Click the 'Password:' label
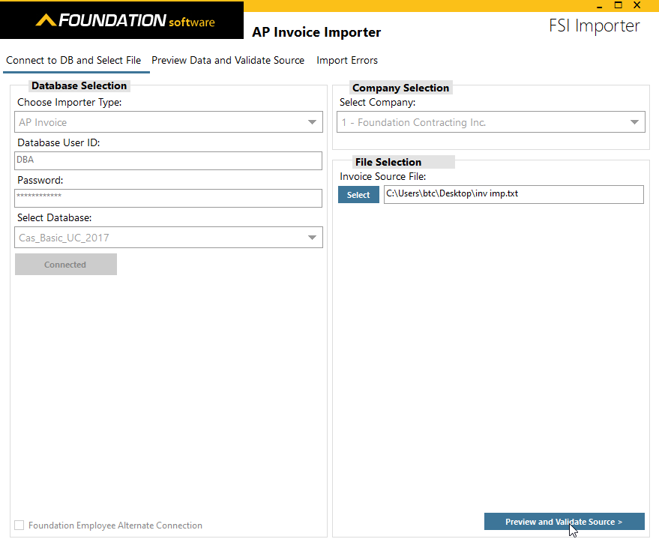The height and width of the screenshot is (539, 659). click(40, 180)
